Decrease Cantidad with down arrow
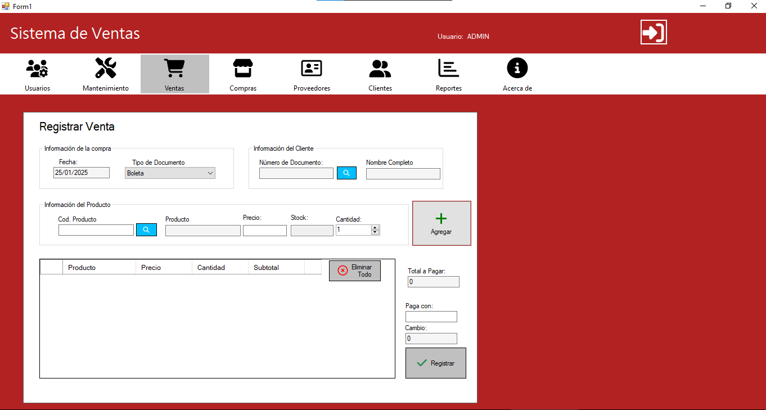 pos(376,232)
